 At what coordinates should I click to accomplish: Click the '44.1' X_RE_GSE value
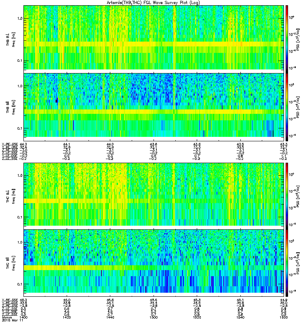(x=67, y=144)
